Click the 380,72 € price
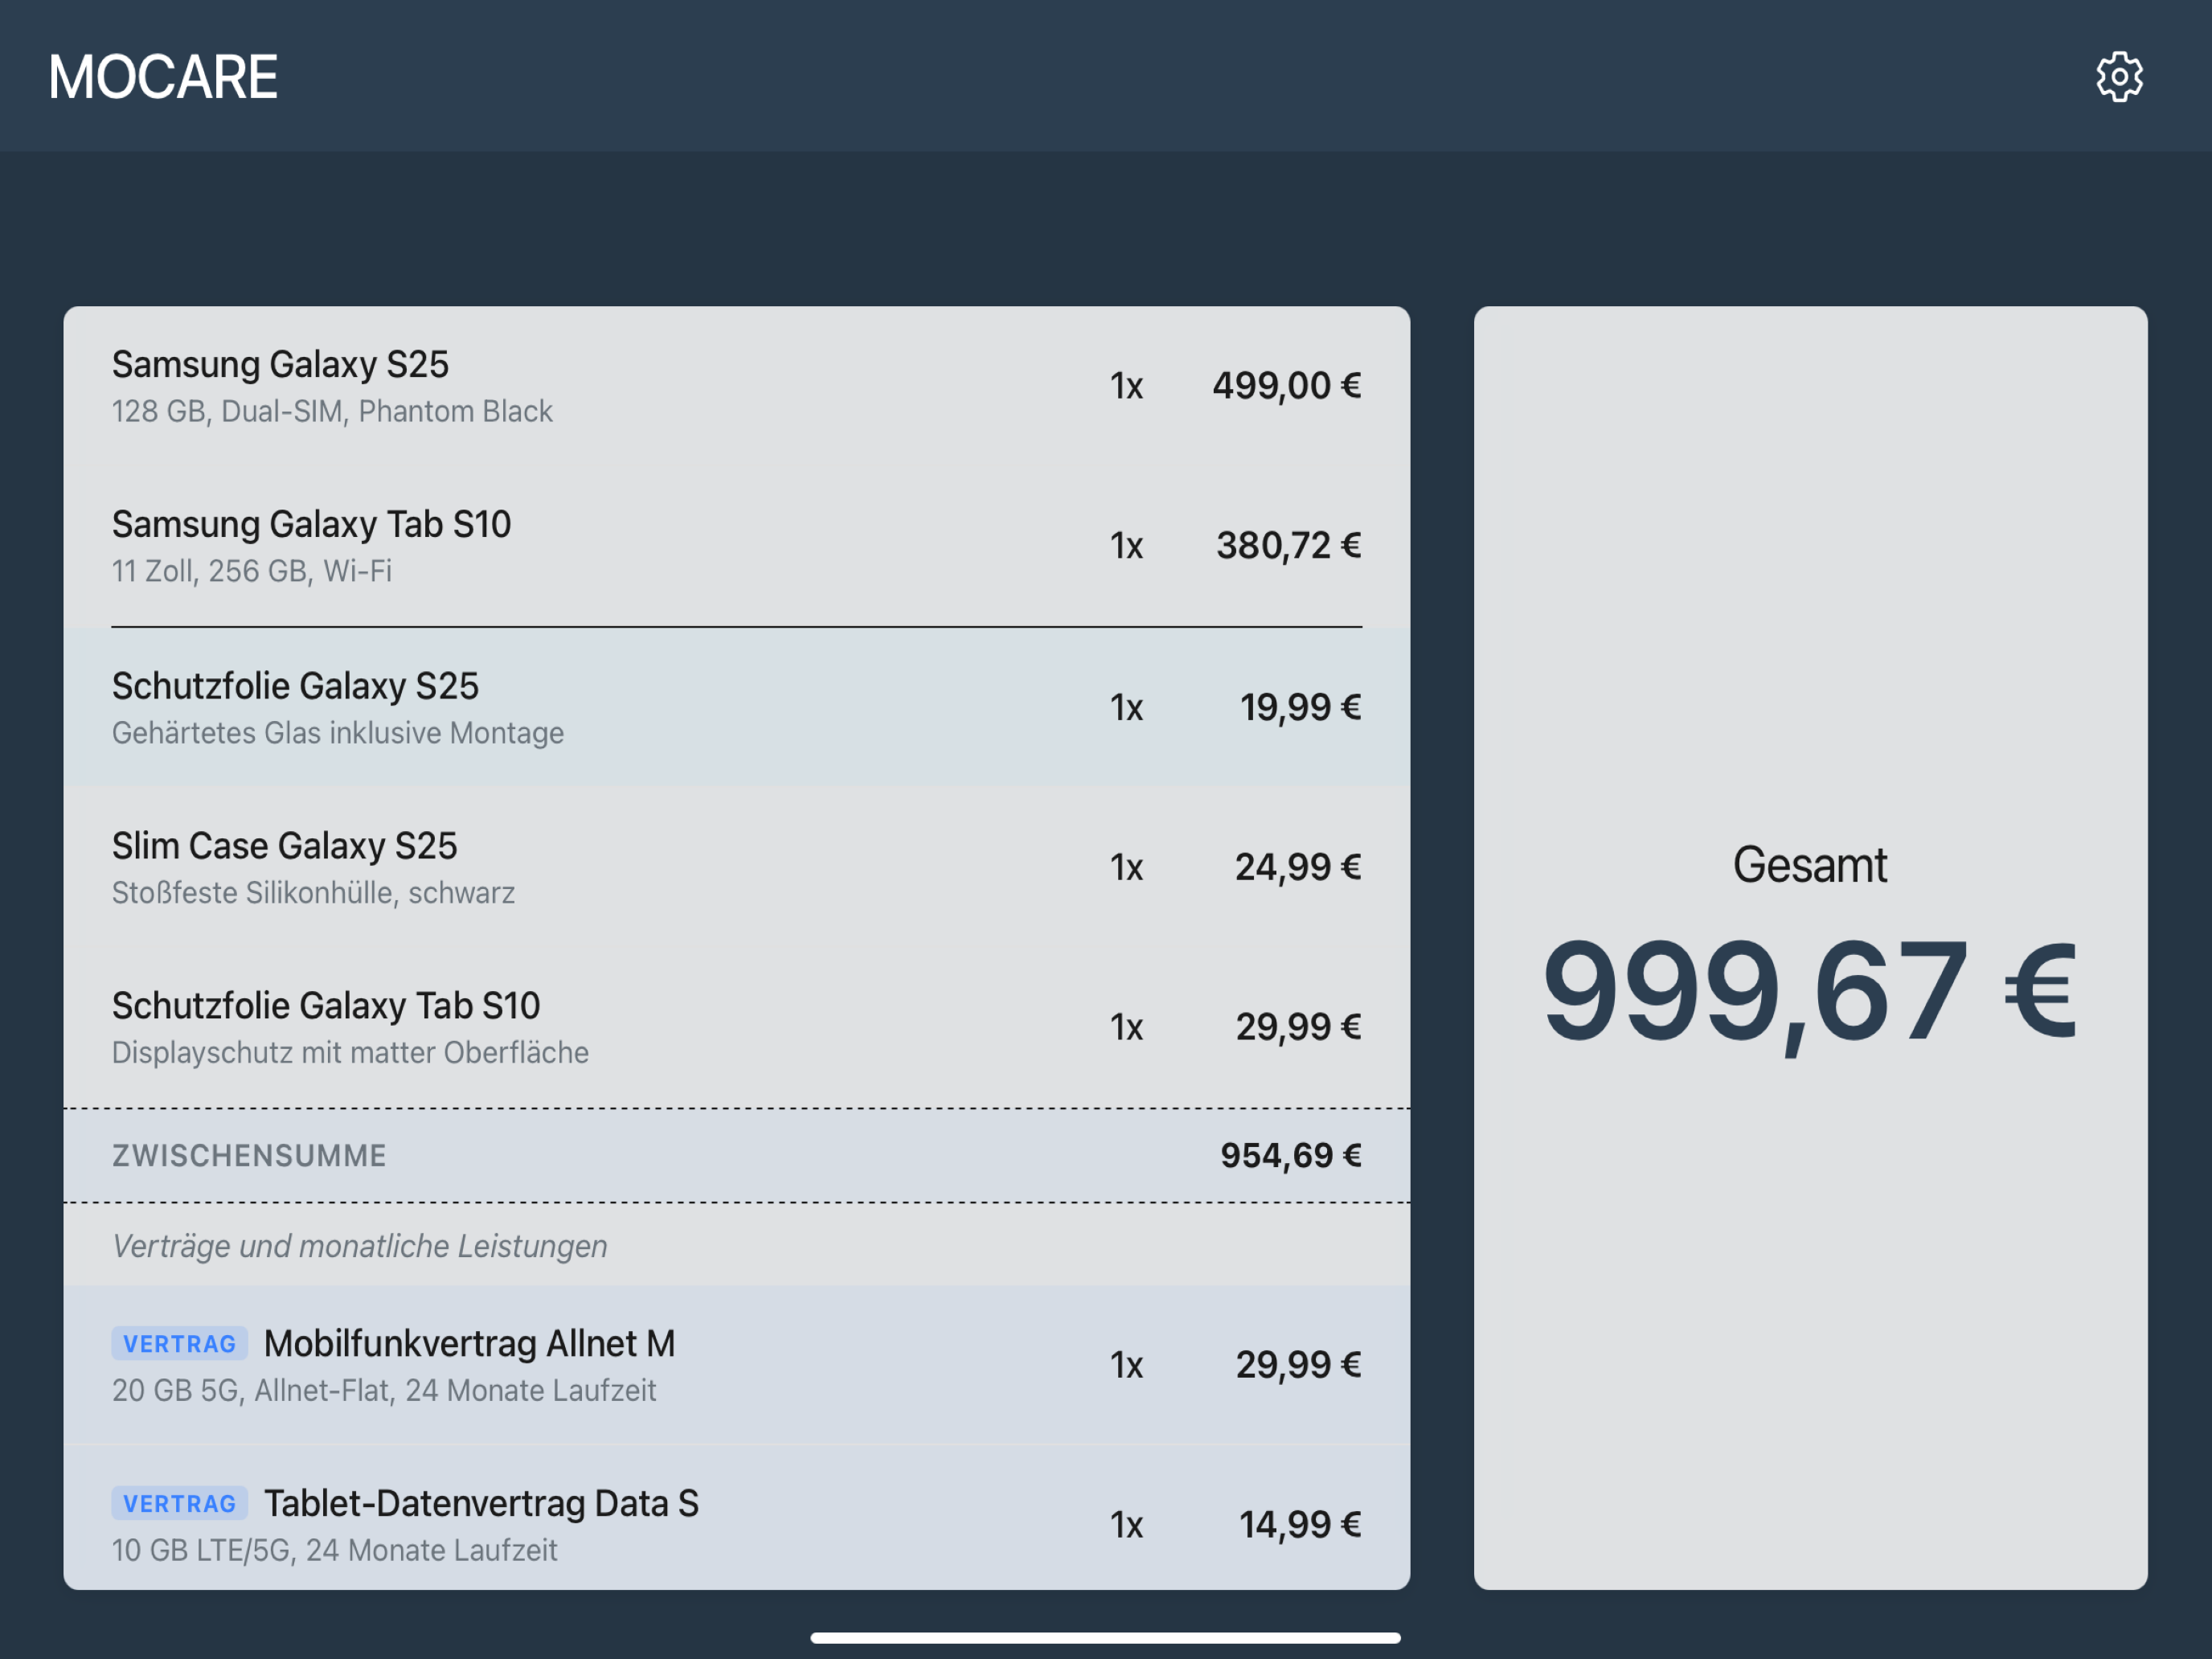Image resolution: width=2212 pixels, height=1659 pixels. 1288,546
